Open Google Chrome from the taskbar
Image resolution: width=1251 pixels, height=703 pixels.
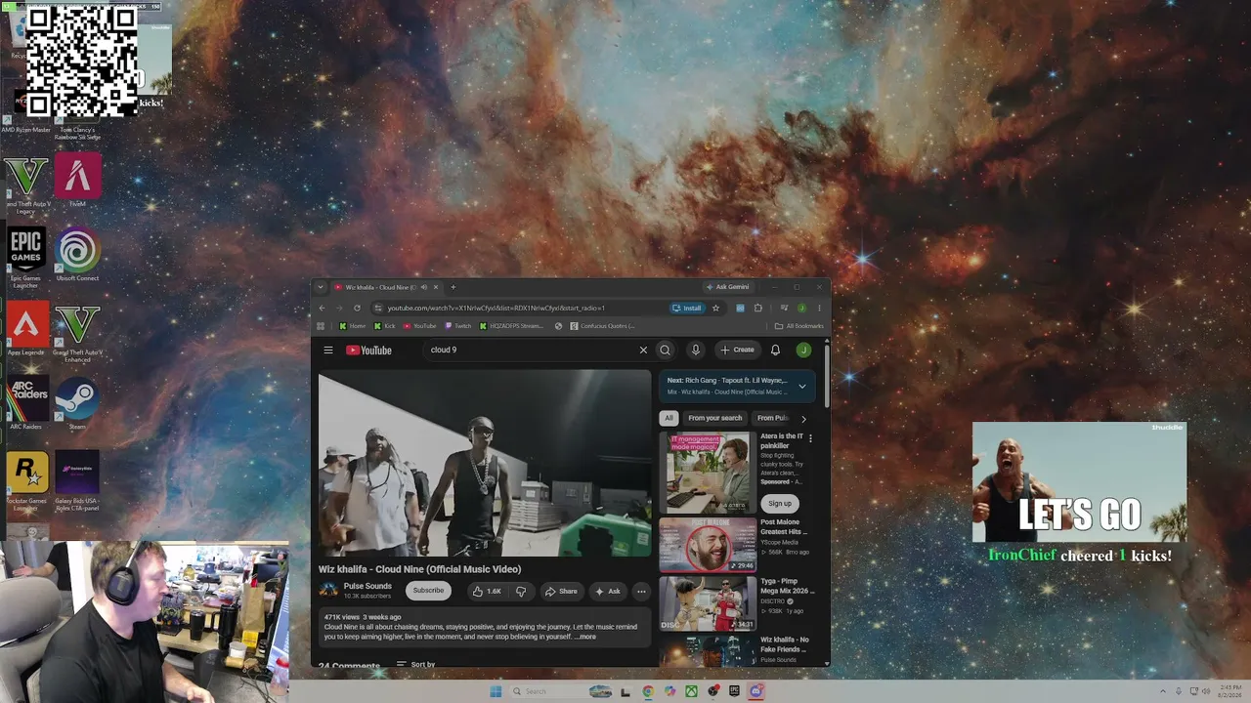(x=648, y=691)
